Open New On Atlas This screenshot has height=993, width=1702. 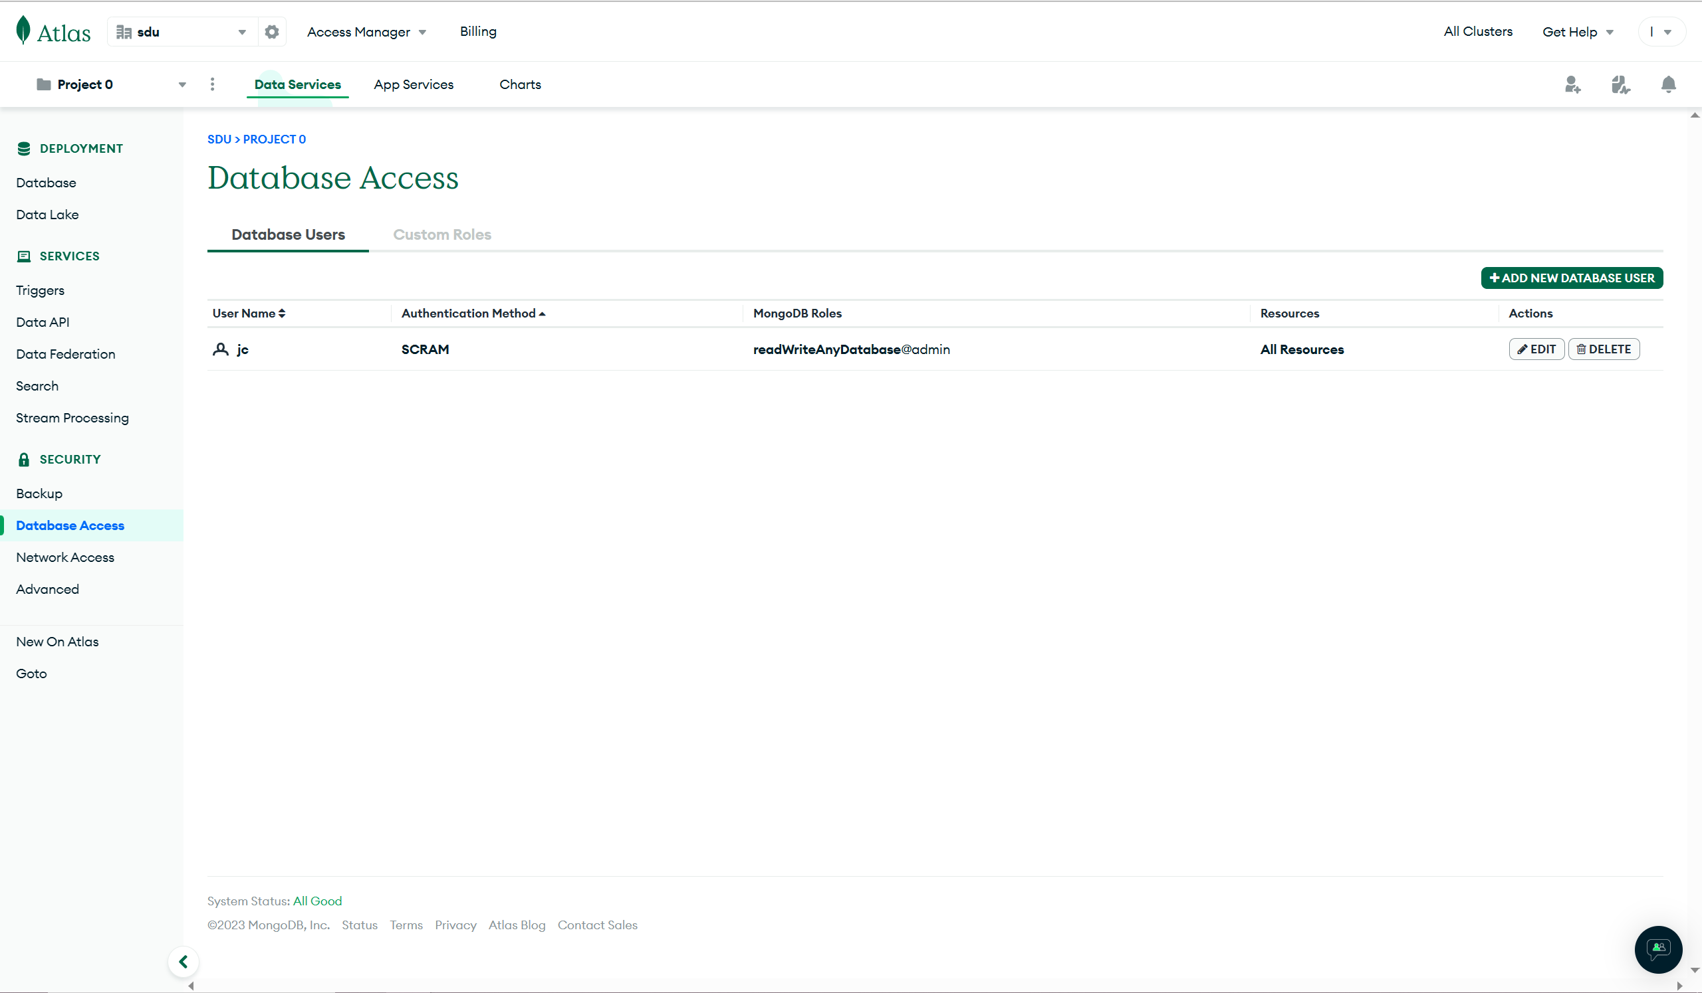[x=57, y=642]
